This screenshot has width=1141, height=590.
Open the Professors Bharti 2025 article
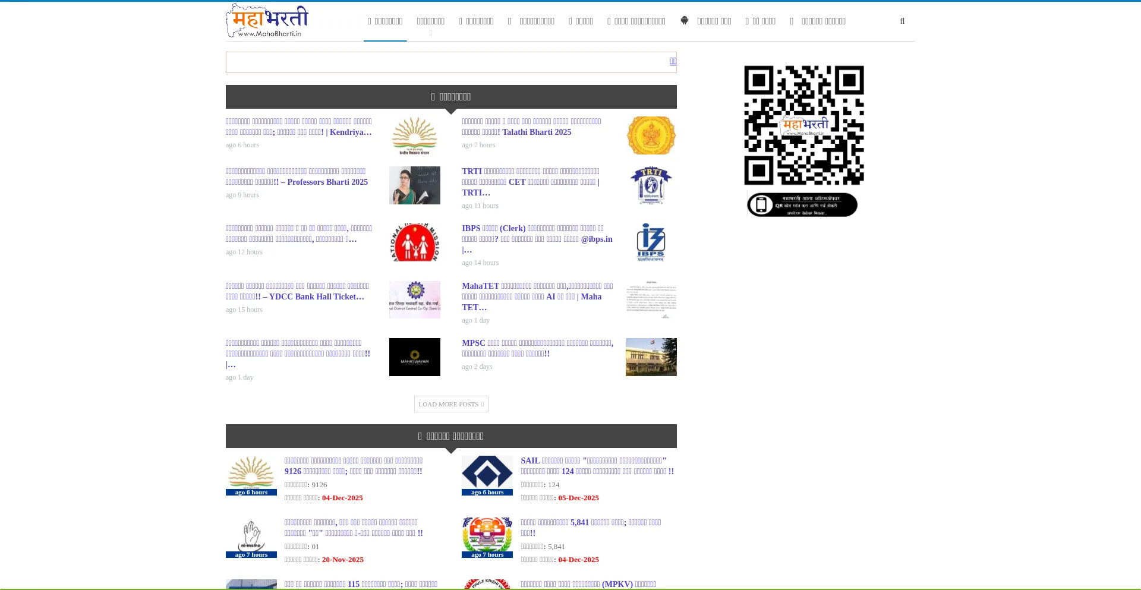(297, 176)
